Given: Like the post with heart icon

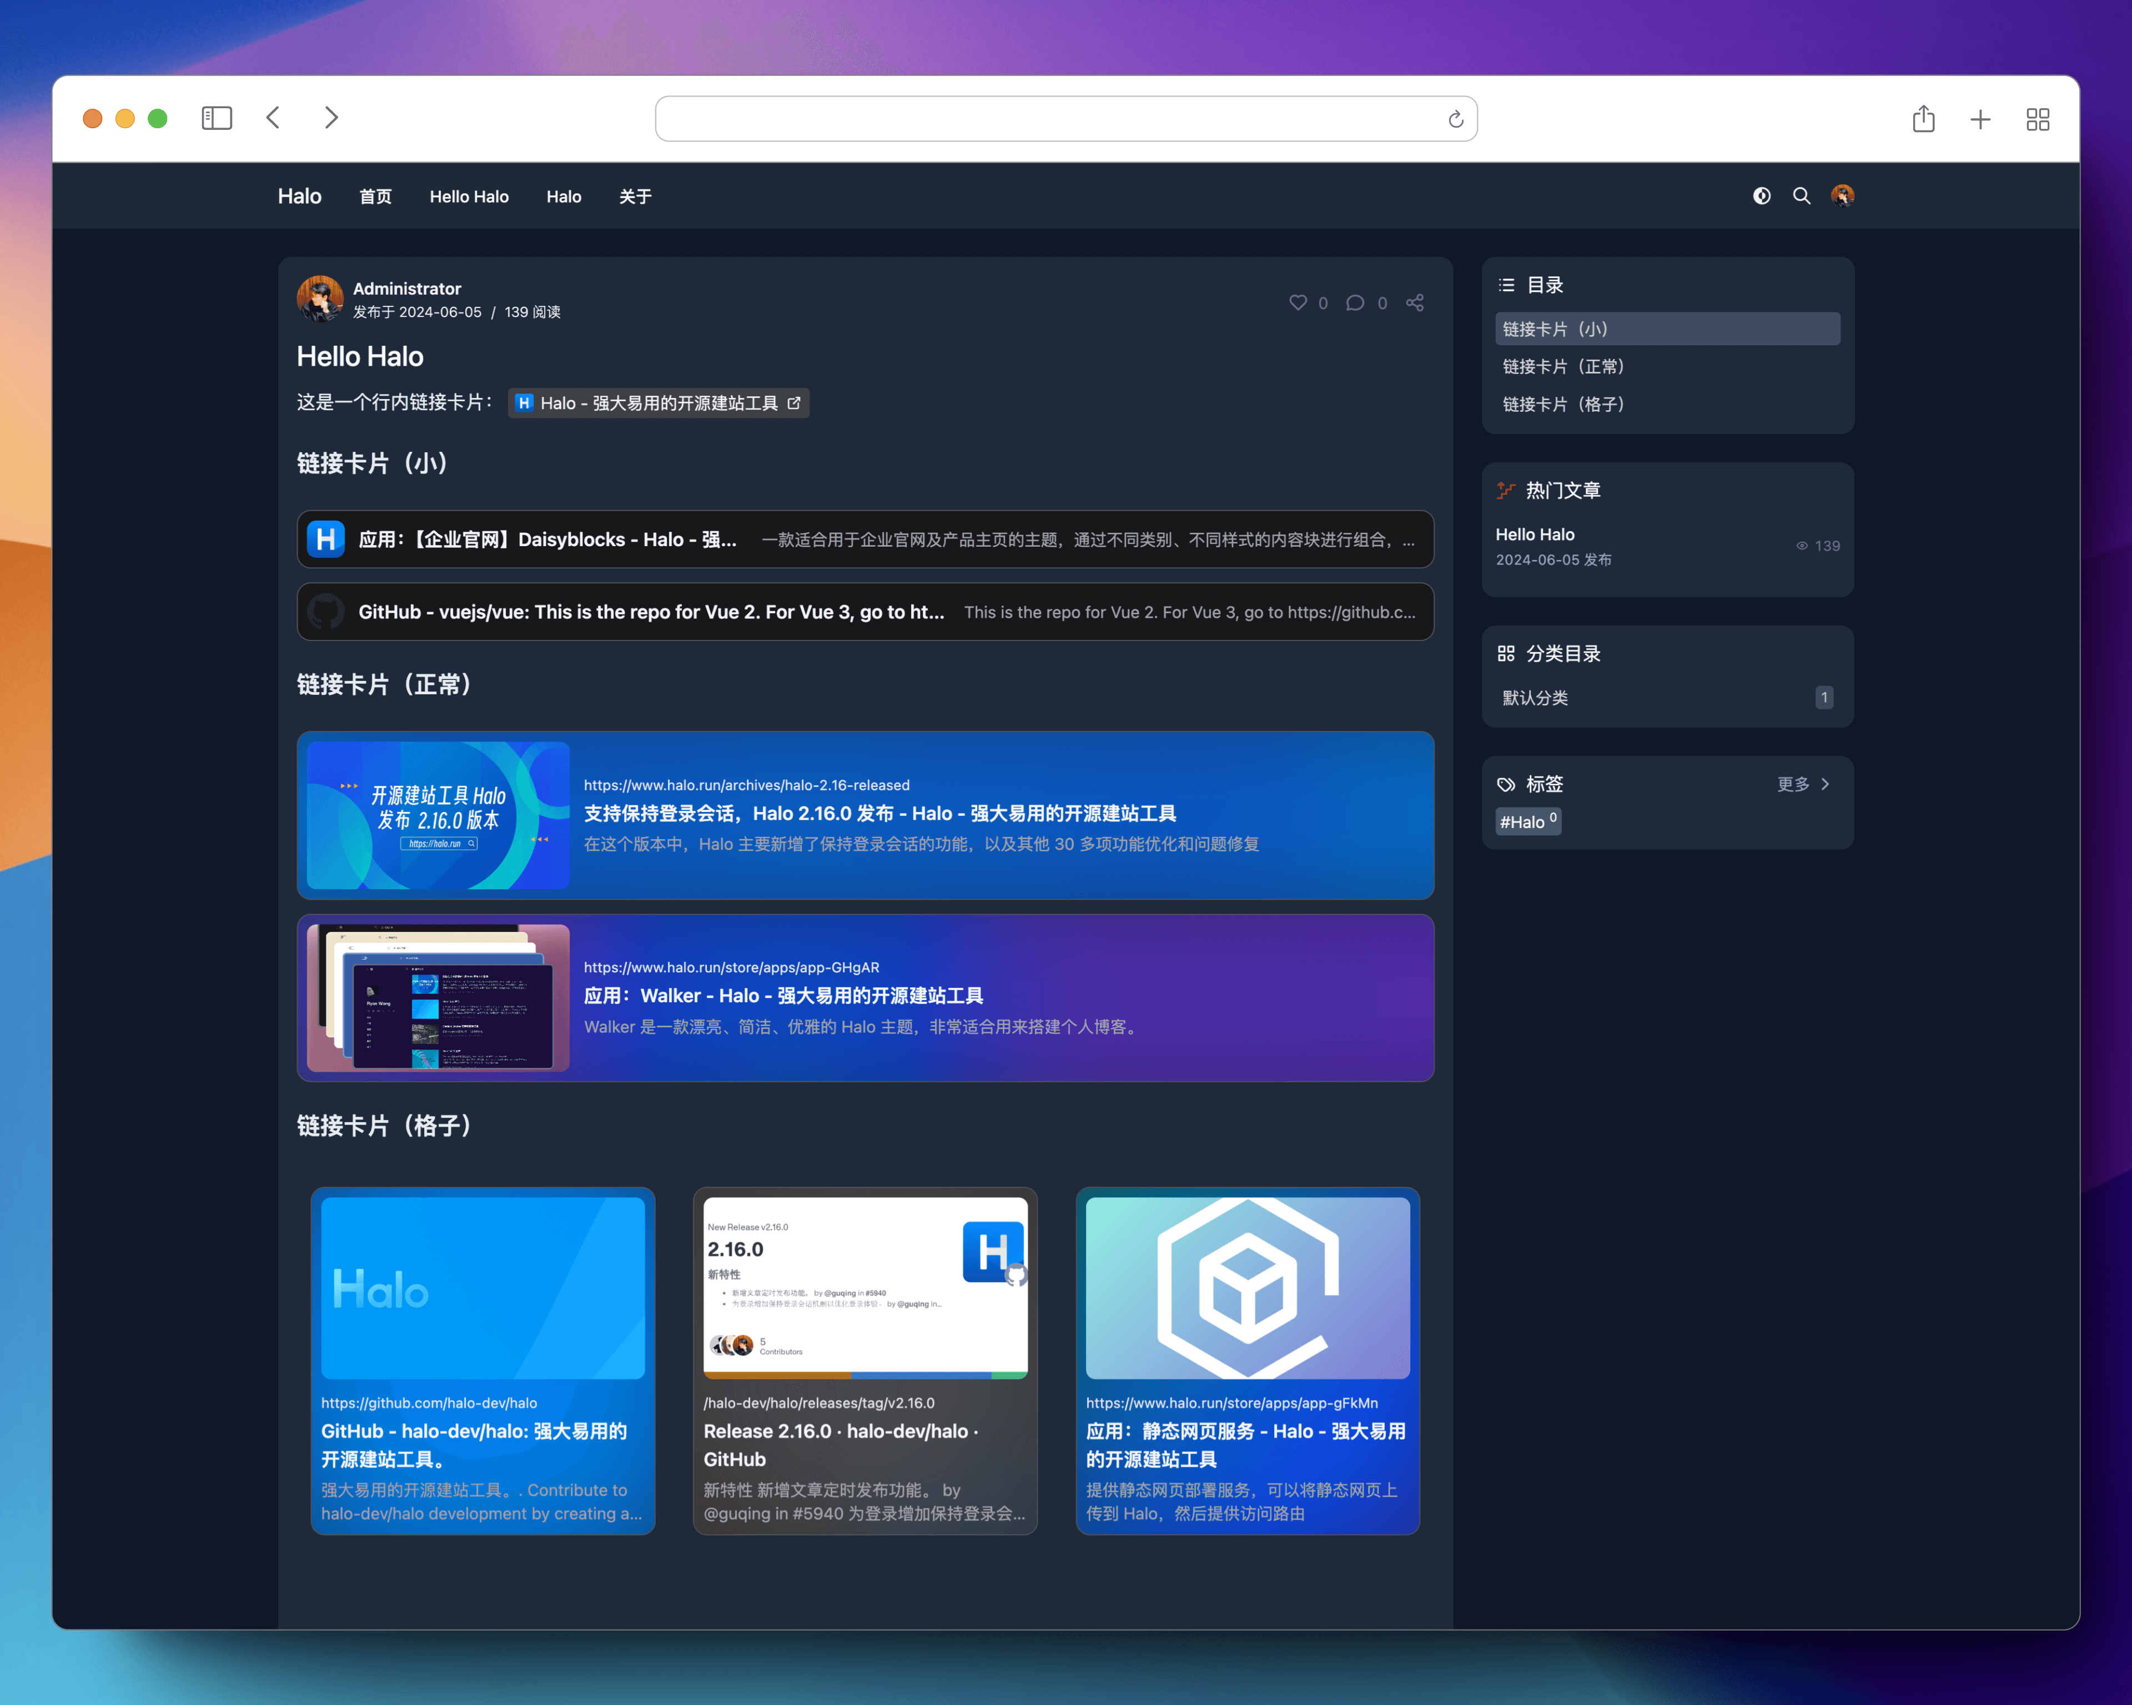Looking at the screenshot, I should [1298, 302].
